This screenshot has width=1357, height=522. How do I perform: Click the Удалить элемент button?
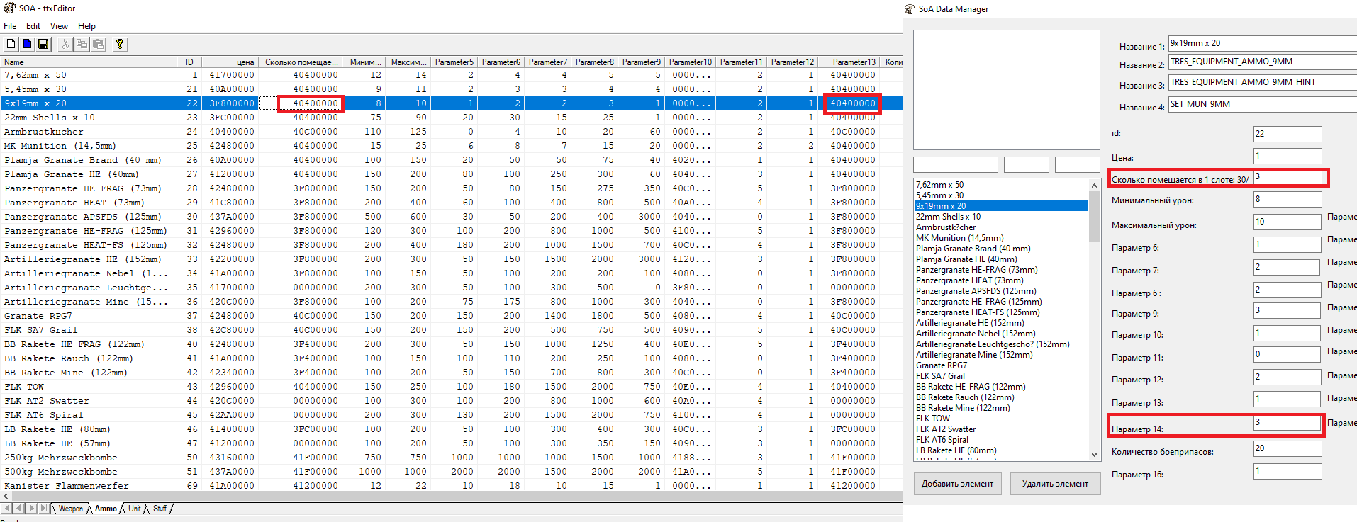pos(1055,484)
